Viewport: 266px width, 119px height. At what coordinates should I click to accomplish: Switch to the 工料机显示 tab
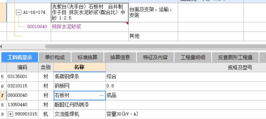[x=20, y=58]
